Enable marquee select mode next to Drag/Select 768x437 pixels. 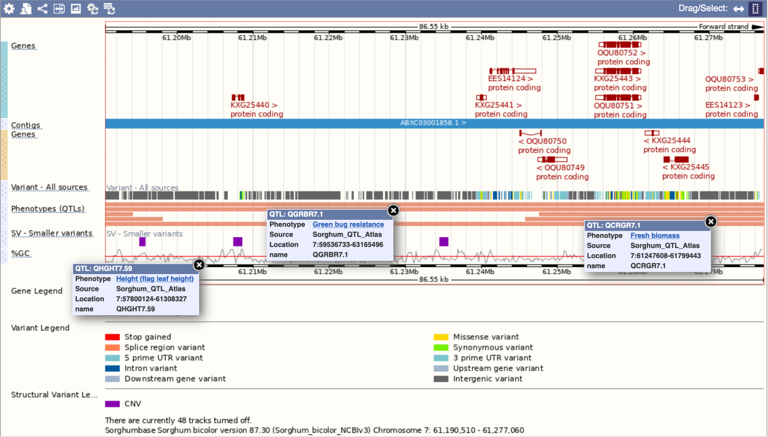[x=755, y=8]
